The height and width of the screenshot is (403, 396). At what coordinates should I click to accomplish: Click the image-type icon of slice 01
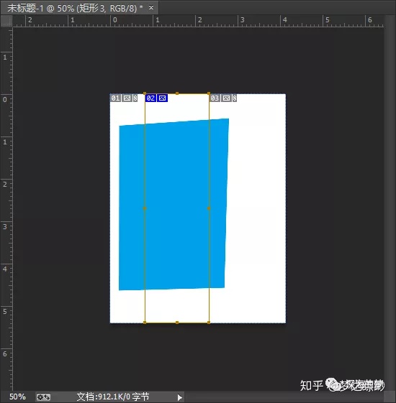[x=127, y=98]
